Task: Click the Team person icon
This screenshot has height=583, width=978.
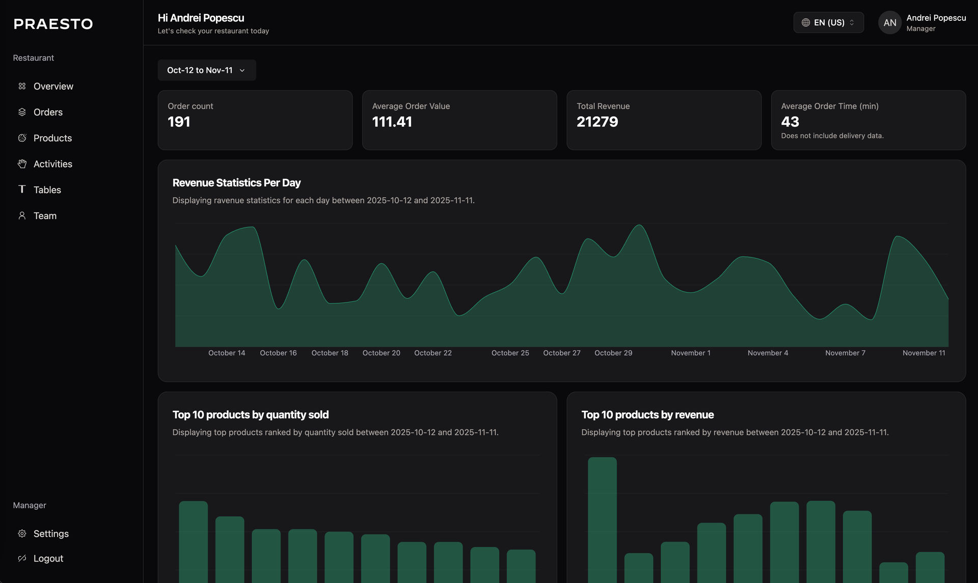Action: [x=22, y=215]
